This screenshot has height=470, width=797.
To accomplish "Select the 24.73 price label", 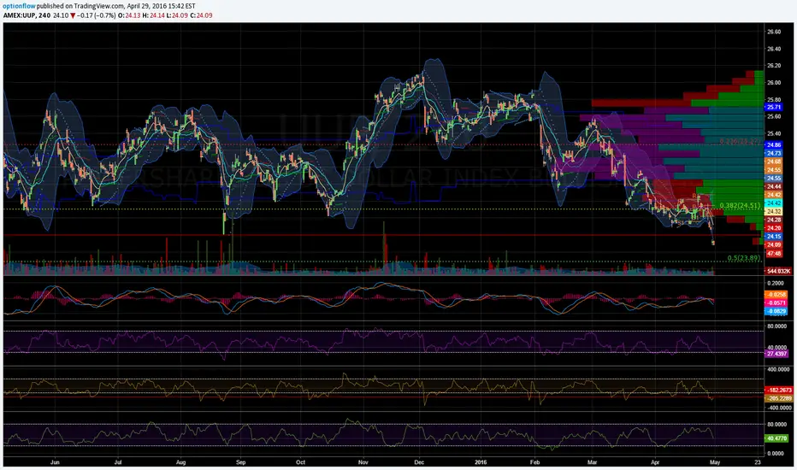I will click(774, 153).
